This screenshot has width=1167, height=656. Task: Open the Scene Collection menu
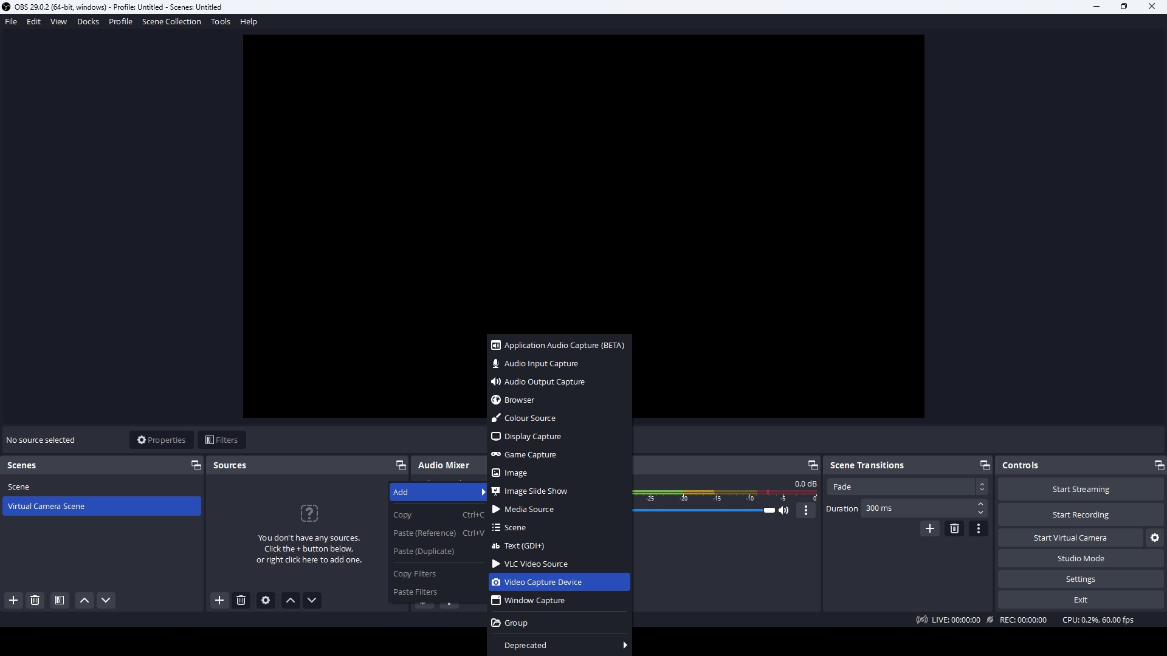click(171, 21)
